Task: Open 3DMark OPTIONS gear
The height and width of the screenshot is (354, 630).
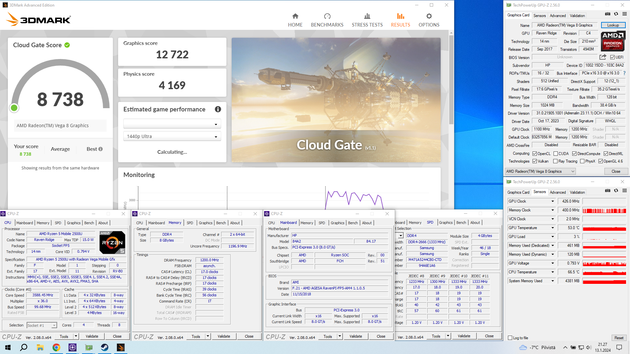Action: (x=429, y=20)
